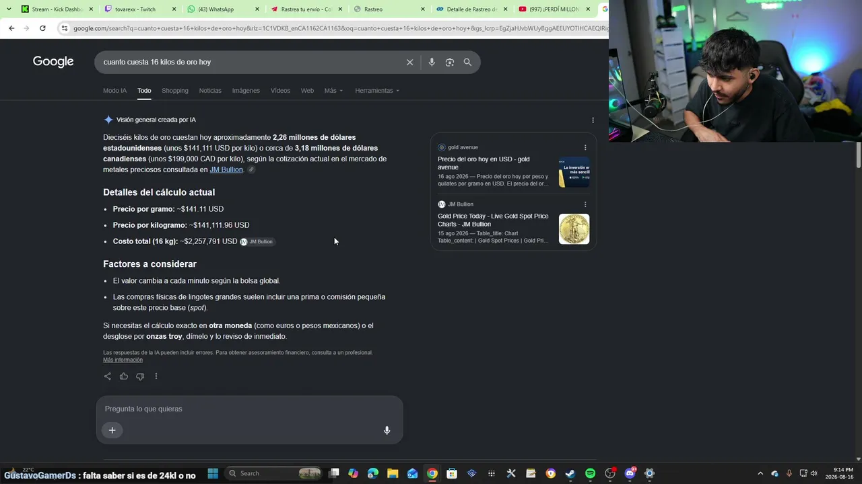Screen dimensions: 862x484
Task: Close the tovarexx - Twitch tab
Action: pyautogui.click(x=174, y=9)
